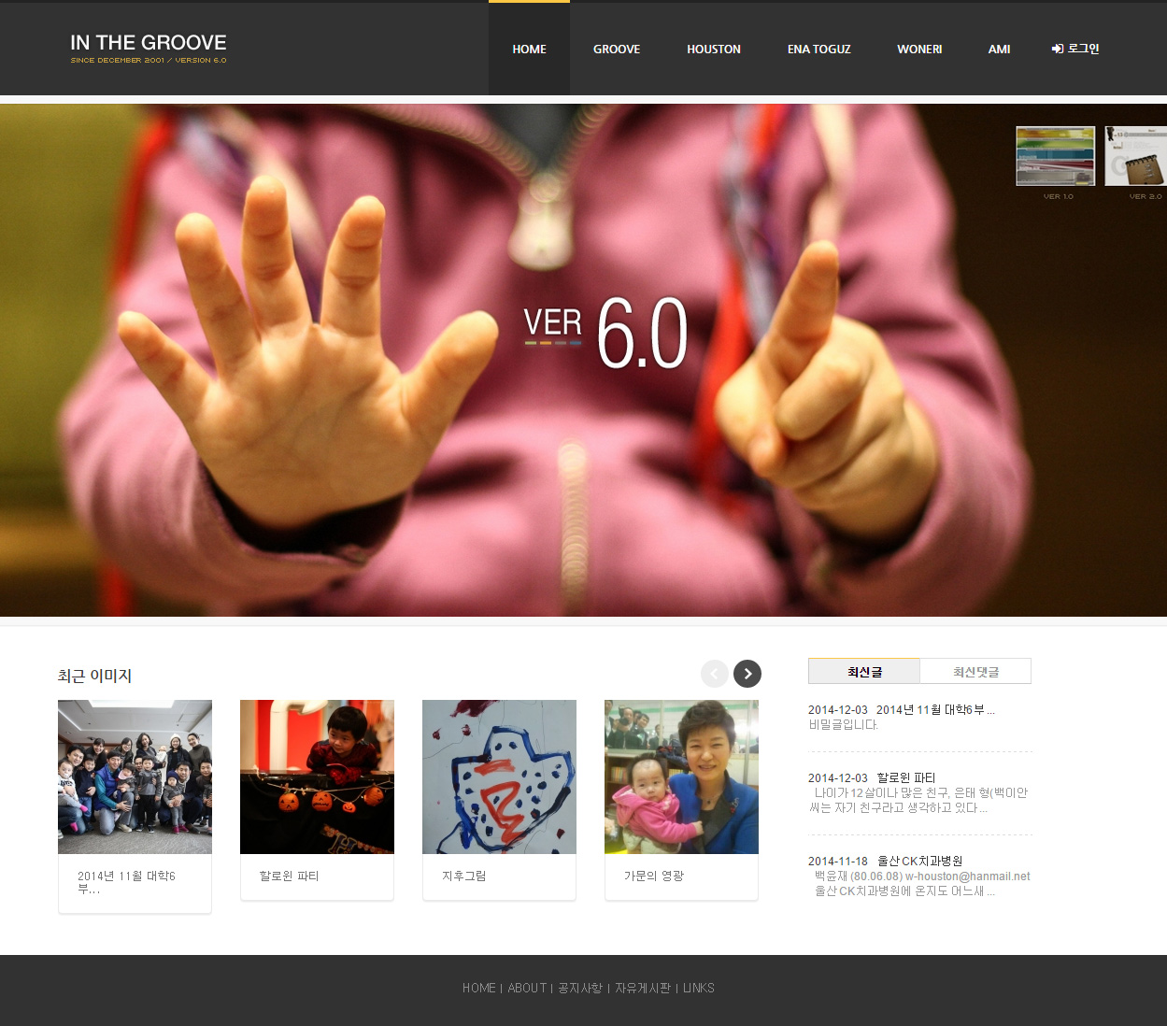Viewport: 1167px width, 1026px height.
Task: Click the 로그인 login link
Action: pyautogui.click(x=1075, y=49)
